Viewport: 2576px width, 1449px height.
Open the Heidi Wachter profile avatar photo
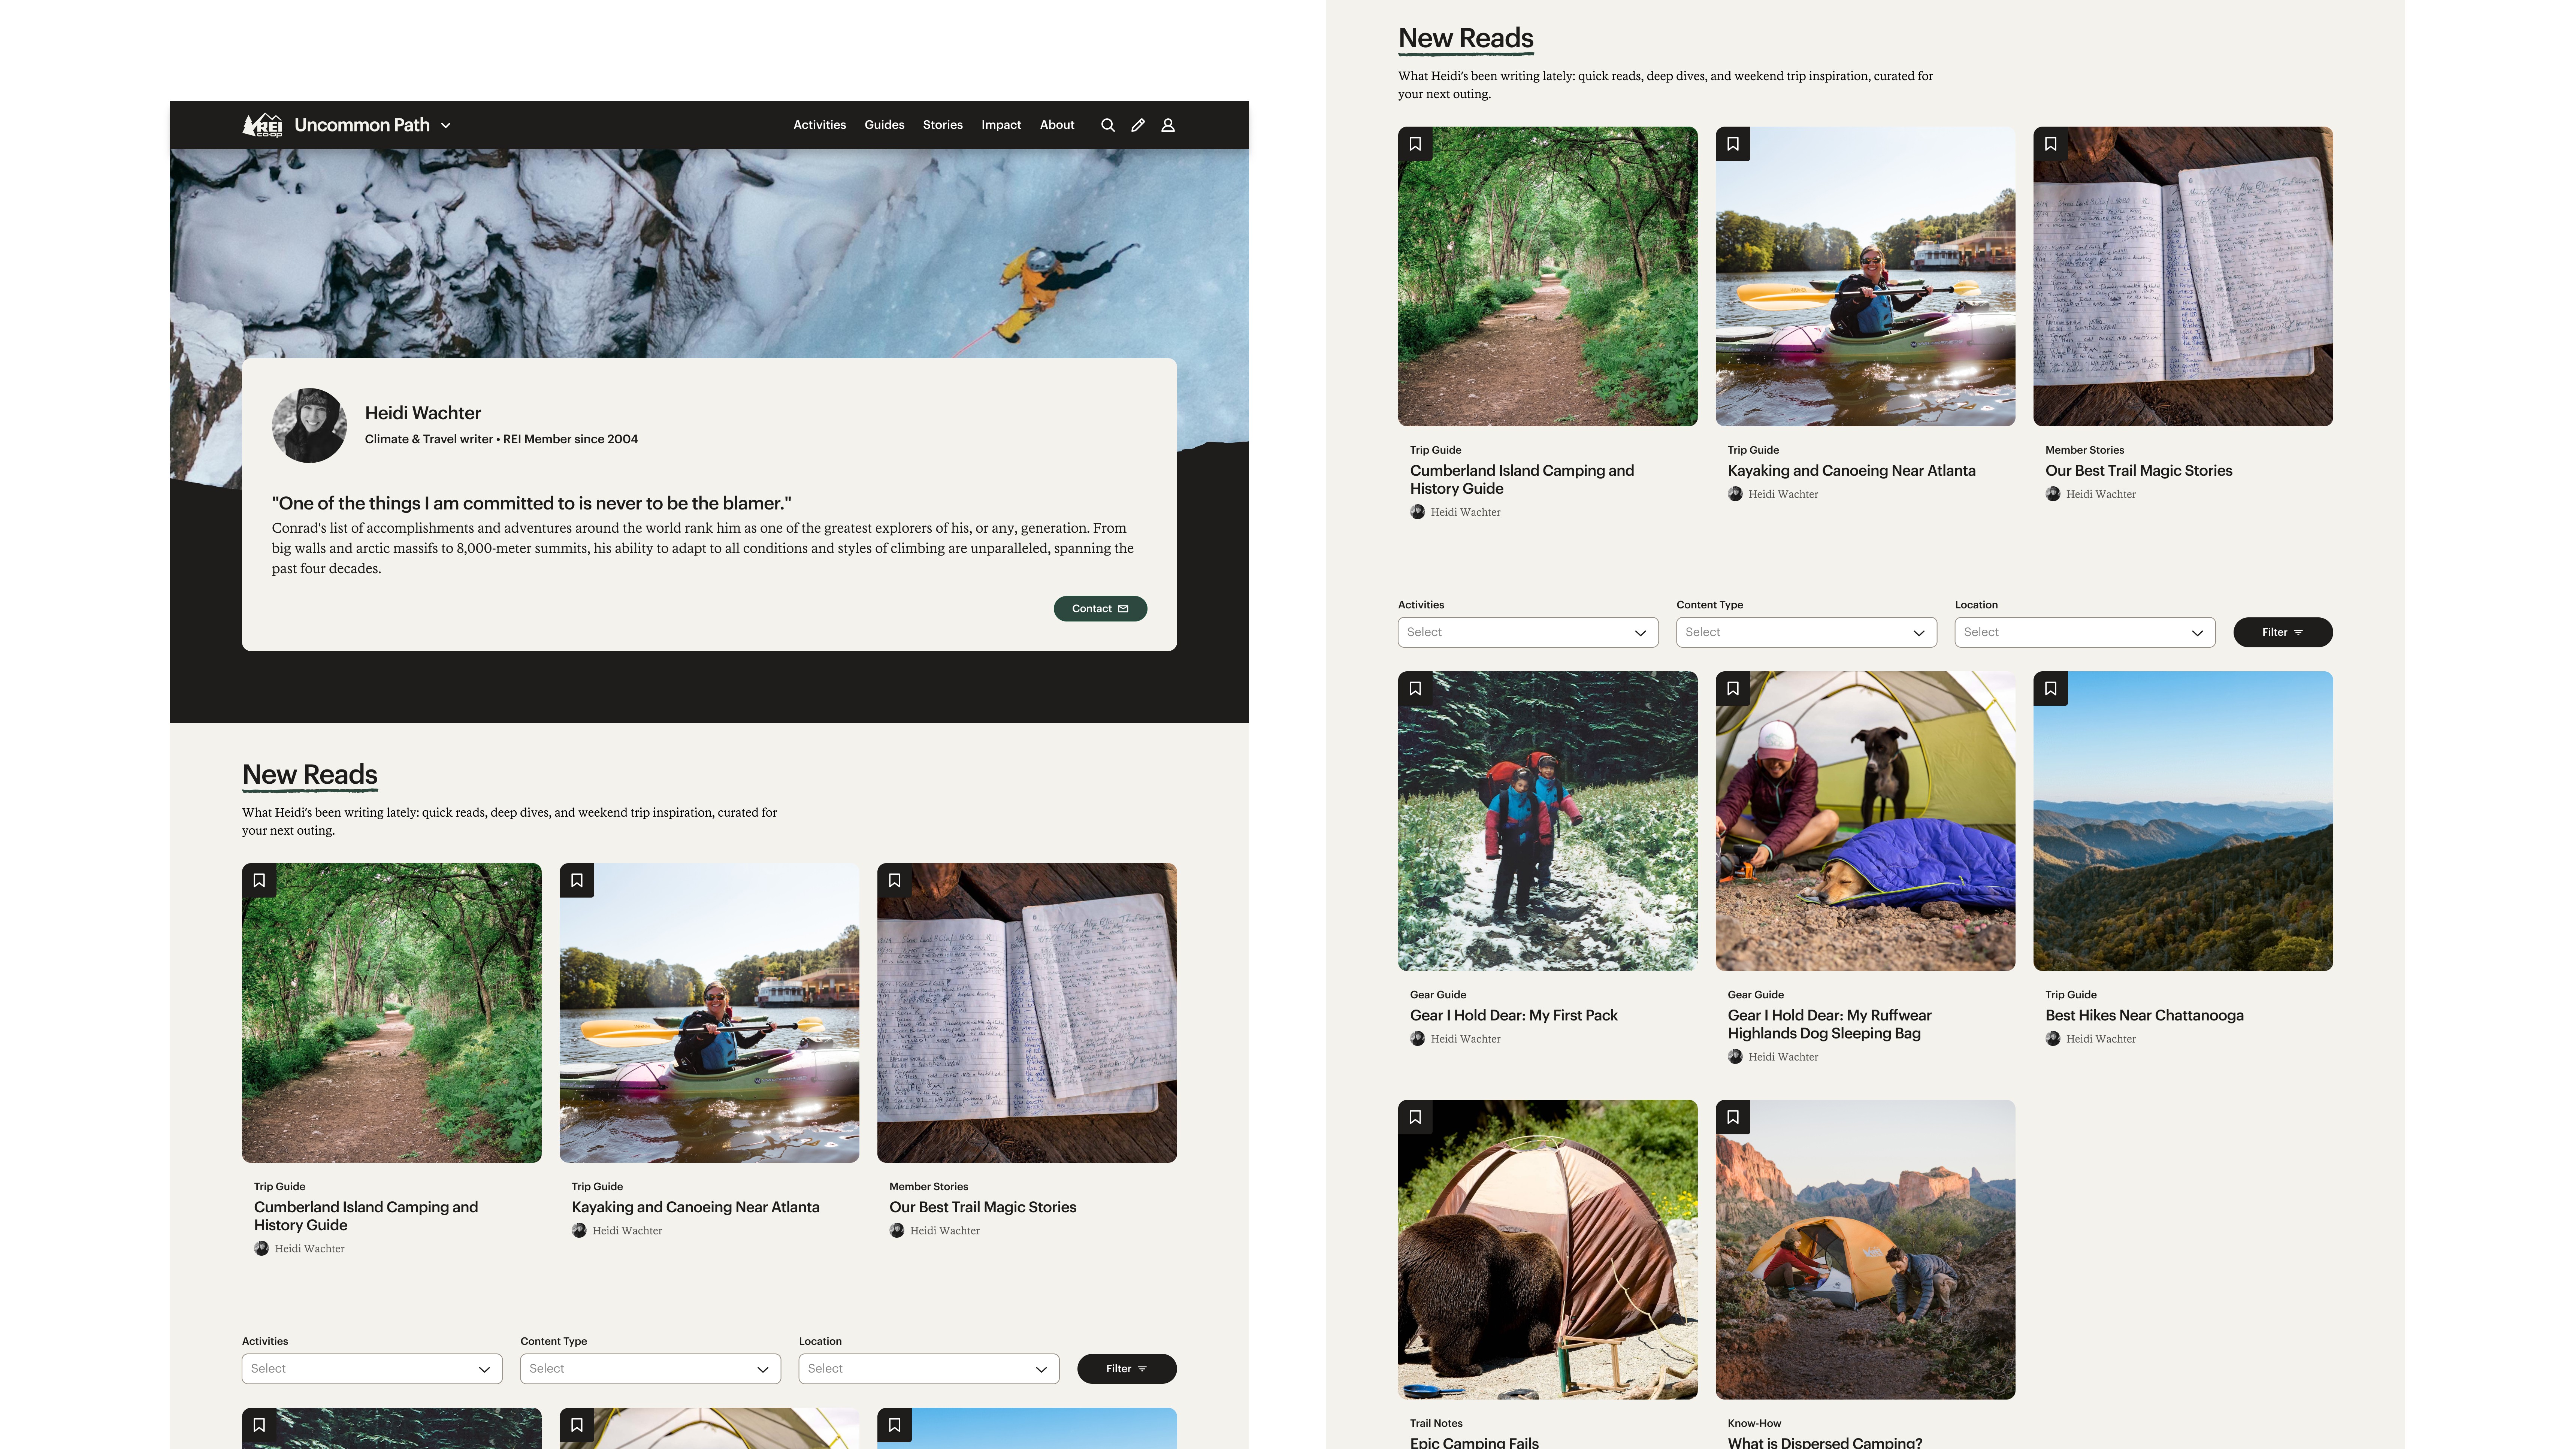309,425
